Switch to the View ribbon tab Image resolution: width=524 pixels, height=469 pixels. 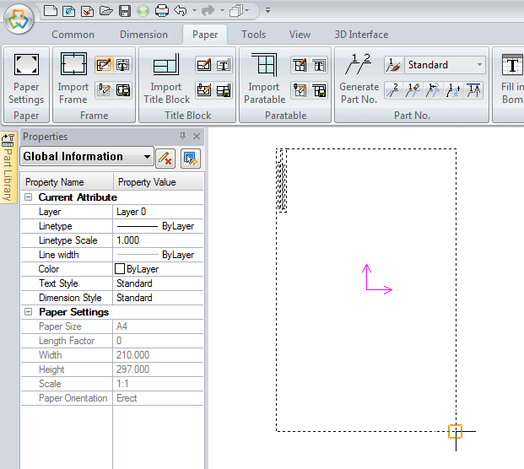pyautogui.click(x=300, y=35)
